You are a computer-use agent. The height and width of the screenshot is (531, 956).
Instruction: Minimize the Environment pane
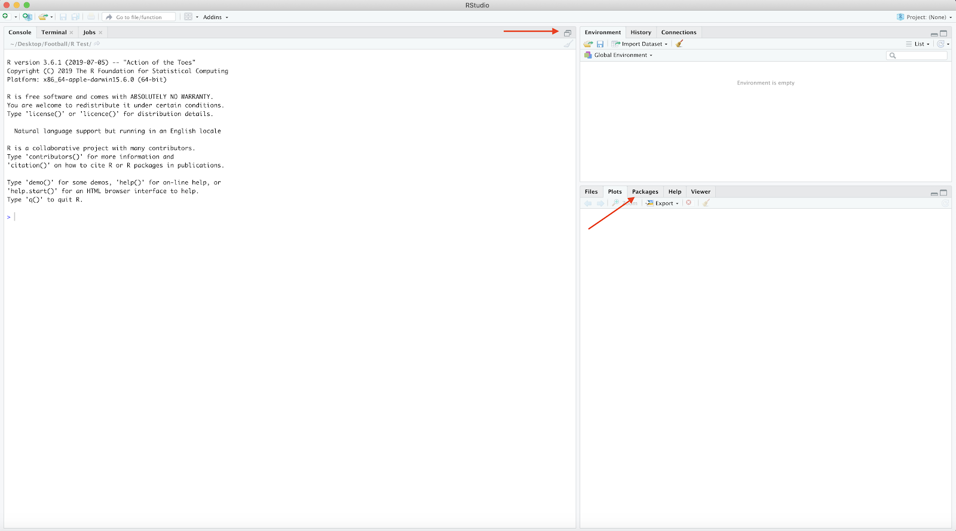pyautogui.click(x=934, y=33)
